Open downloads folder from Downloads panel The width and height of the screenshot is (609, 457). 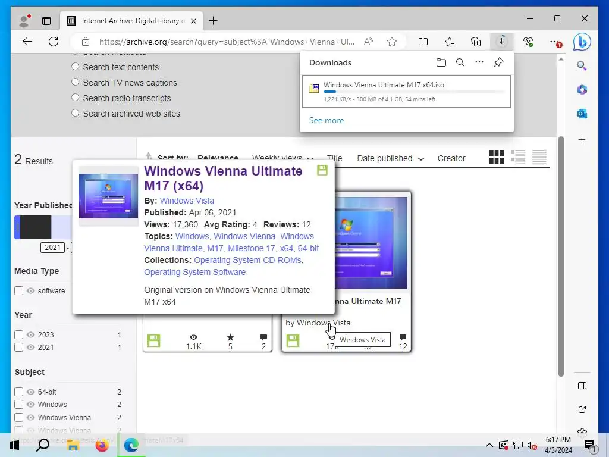[x=441, y=62]
